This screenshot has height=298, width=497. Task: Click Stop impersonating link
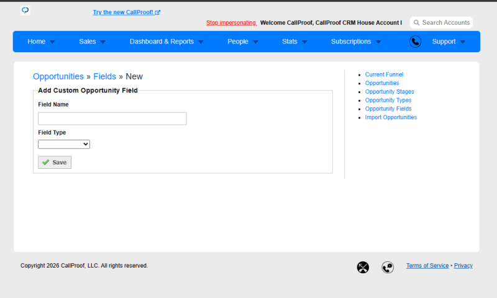[231, 23]
